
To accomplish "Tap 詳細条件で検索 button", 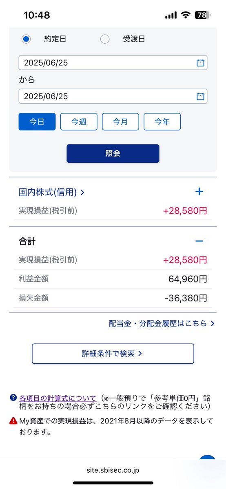I will 113,354.
